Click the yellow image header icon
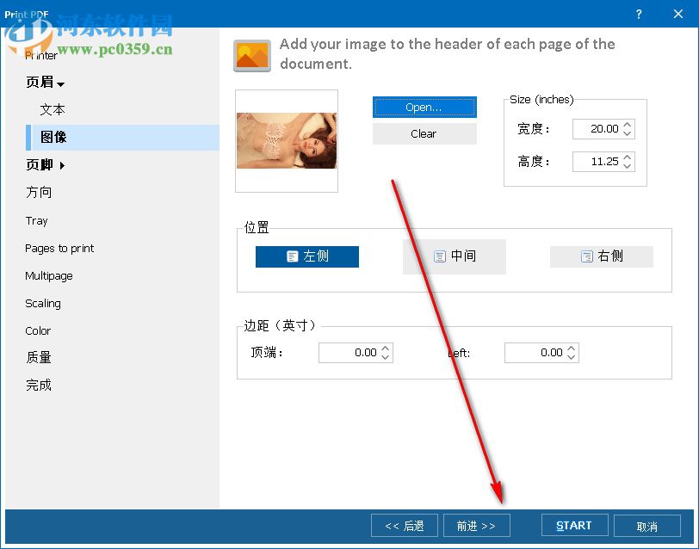The height and width of the screenshot is (549, 699). point(251,53)
